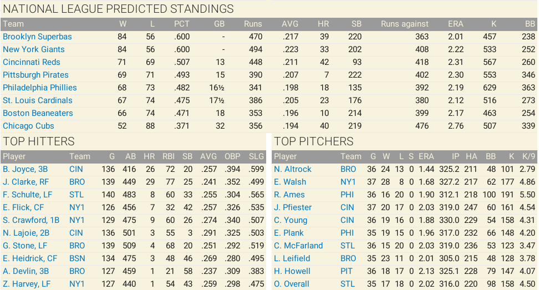The image size is (539, 290).
Task: Sort standings by the PCT column header
Action: (x=181, y=24)
